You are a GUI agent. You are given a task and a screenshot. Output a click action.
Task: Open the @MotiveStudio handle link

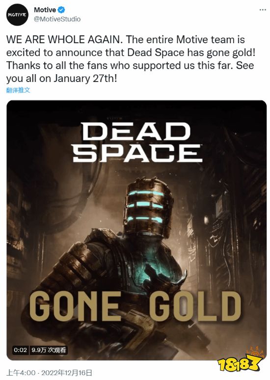[x=57, y=19]
